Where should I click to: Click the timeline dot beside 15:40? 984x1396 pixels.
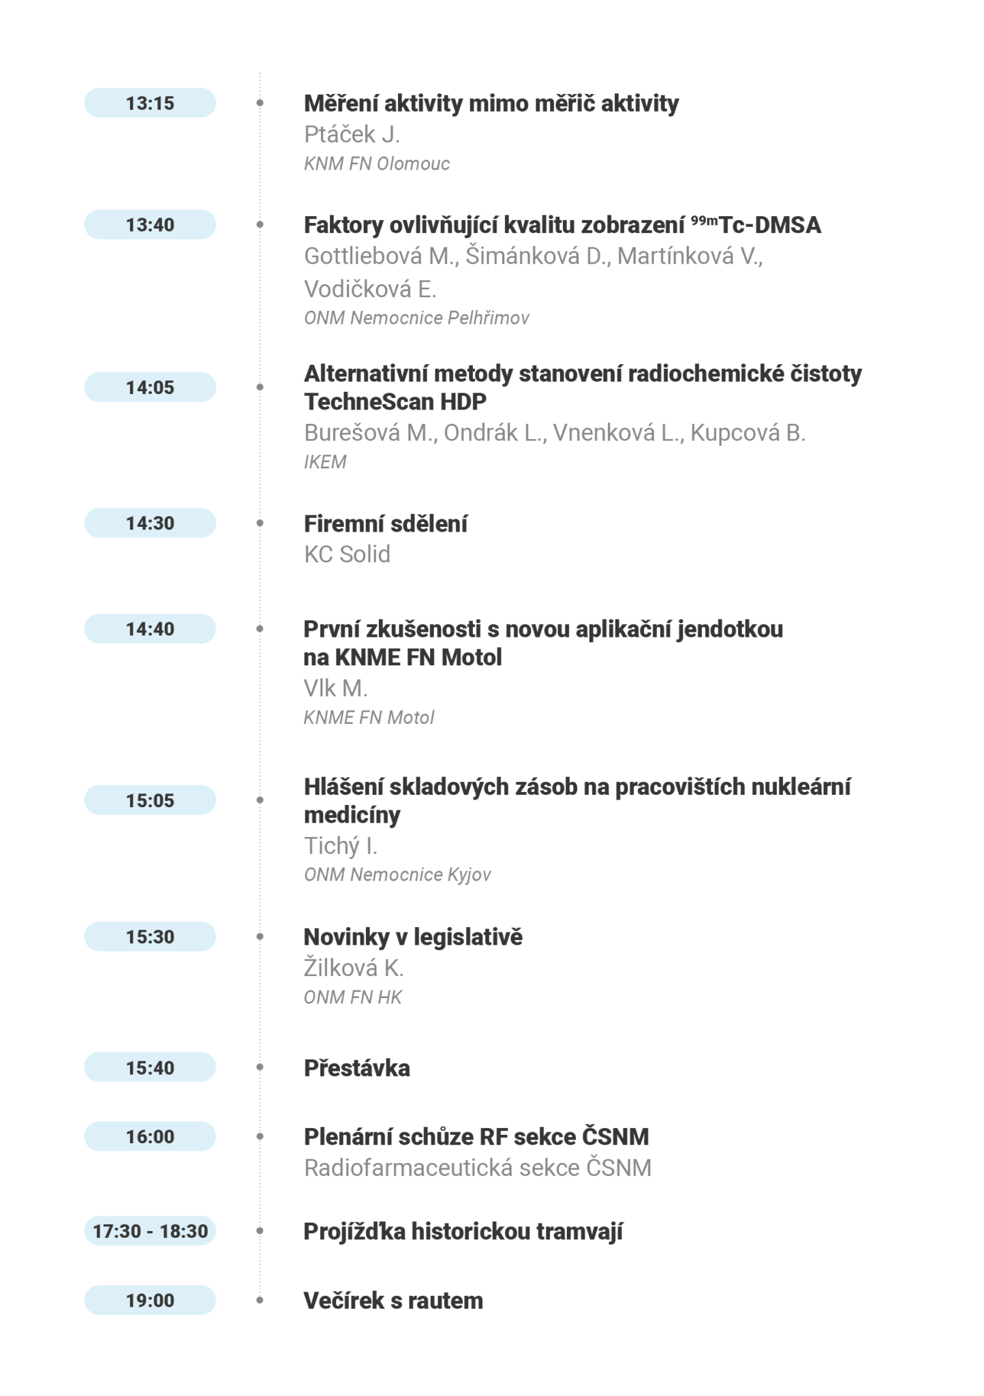(260, 1067)
